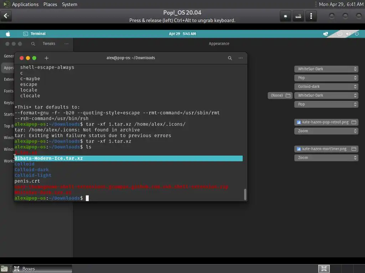This screenshot has height=273, width=365.
Task: Click the 'tar: Exiting with failure status' line
Action: tap(93, 135)
